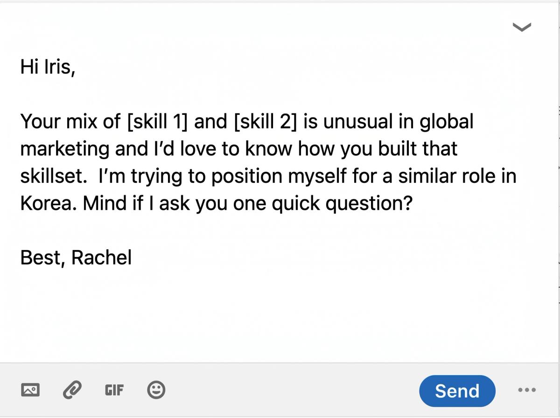Image resolution: width=560 pixels, height=418 pixels.
Task: Open the GIF picker
Action: pyautogui.click(x=114, y=390)
